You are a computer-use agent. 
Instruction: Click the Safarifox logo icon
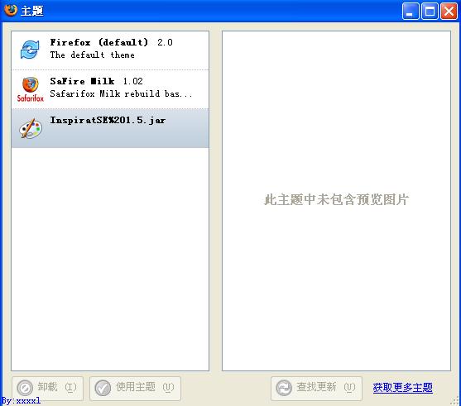31,89
